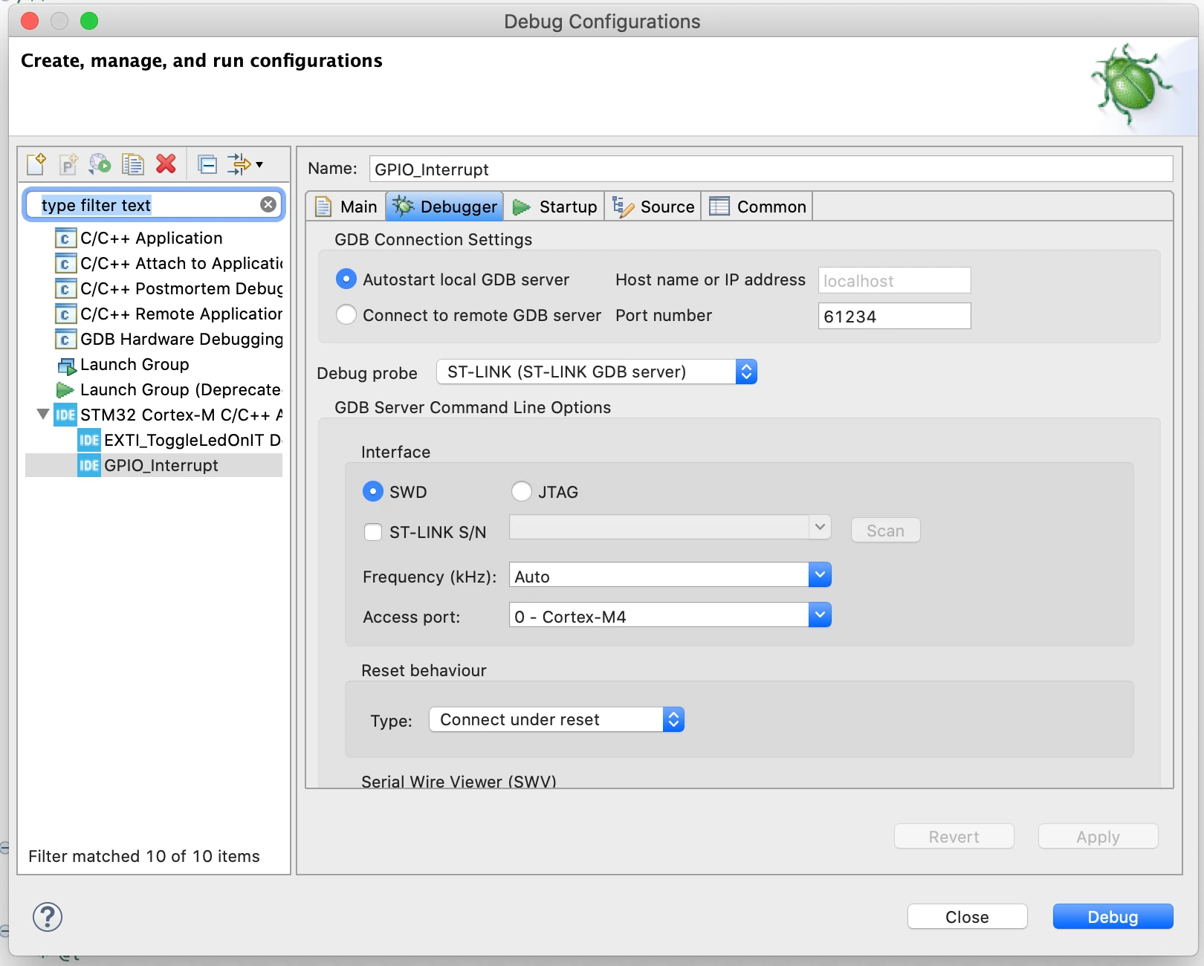
Task: Select C/C++ Remote Application
Action: point(169,314)
